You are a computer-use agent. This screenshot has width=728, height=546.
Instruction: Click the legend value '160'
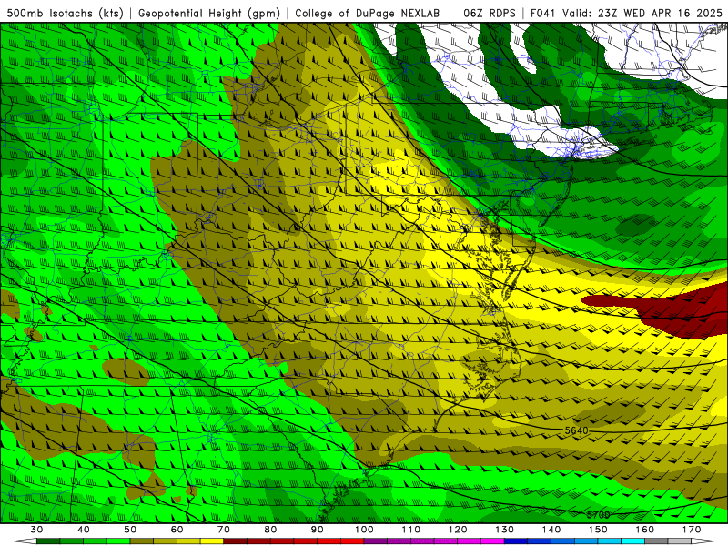tap(645, 530)
